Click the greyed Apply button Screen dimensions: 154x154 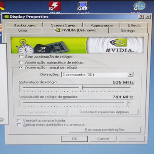tap(132, 139)
